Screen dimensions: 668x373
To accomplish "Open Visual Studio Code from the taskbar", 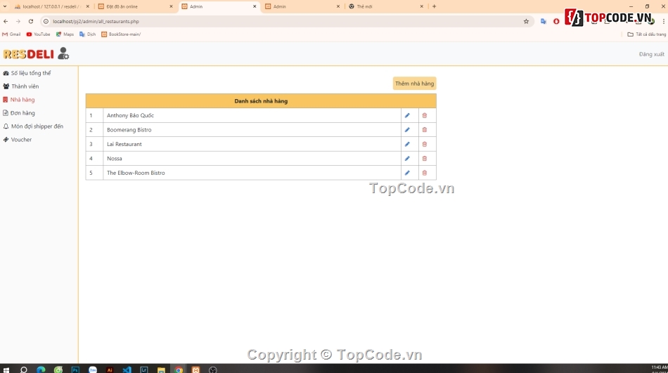I will click(127, 369).
